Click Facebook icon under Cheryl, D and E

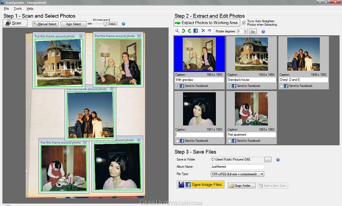point(286,86)
